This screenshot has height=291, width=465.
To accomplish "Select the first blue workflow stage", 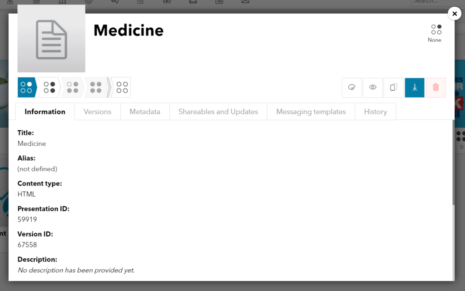I will tap(27, 88).
